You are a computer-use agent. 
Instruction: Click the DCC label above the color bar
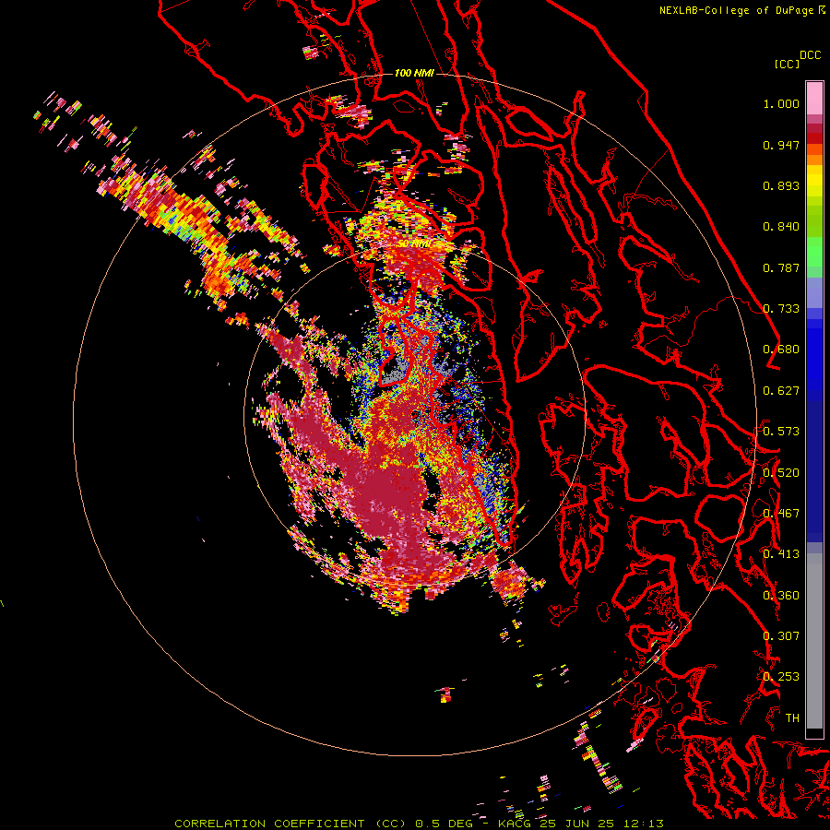(810, 55)
